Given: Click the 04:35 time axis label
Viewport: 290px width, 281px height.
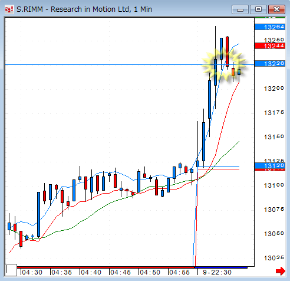Looking at the screenshot, I should click(61, 272).
